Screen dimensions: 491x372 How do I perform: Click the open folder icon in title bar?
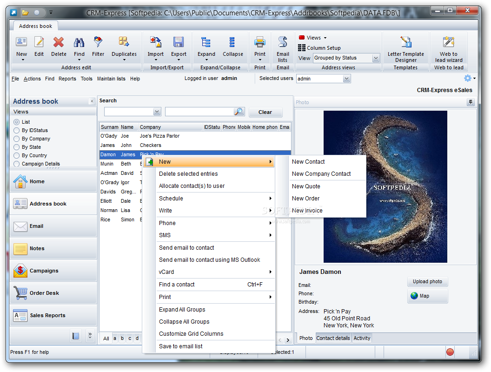(x=25, y=13)
